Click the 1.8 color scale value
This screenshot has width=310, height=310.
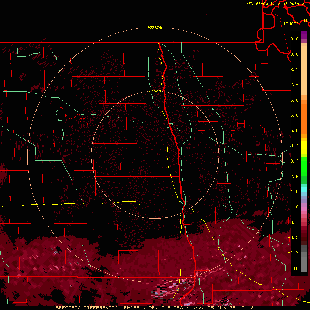[294, 192]
